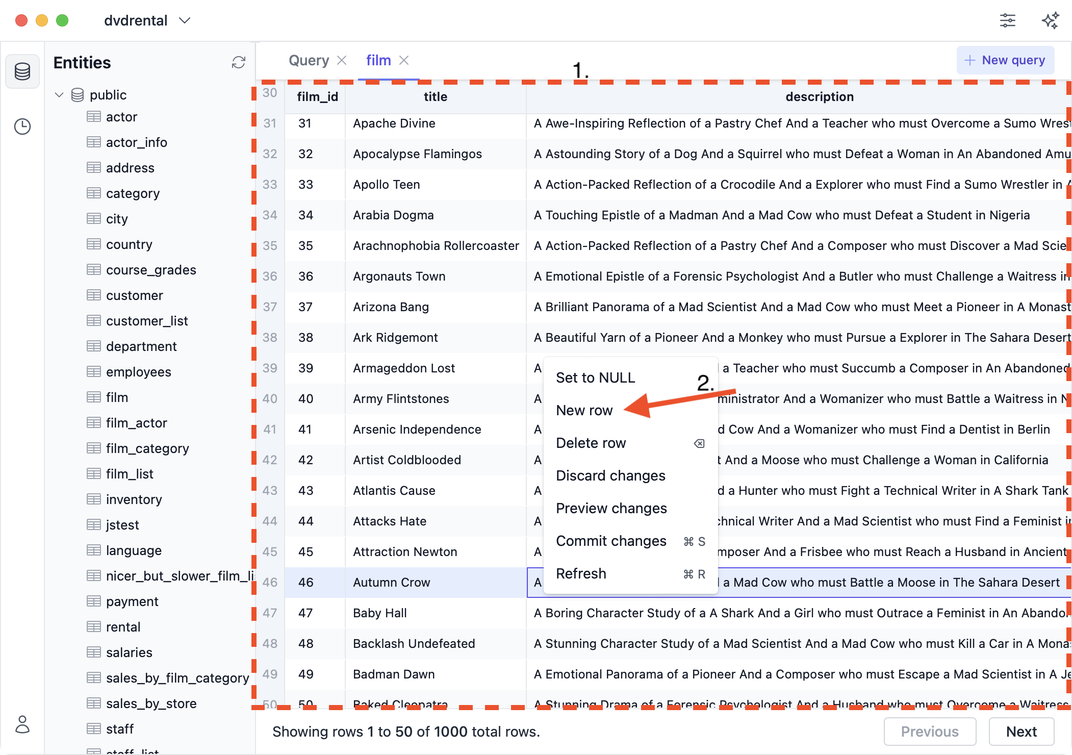Image resolution: width=1072 pixels, height=755 pixels.
Task: Click the table icon beside language
Action: pos(94,550)
